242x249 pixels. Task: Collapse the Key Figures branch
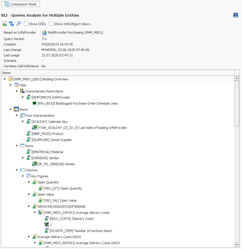(x=22, y=176)
